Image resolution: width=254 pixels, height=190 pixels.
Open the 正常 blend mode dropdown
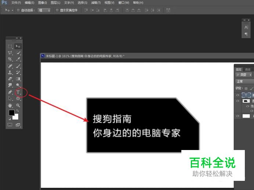click(x=244, y=81)
